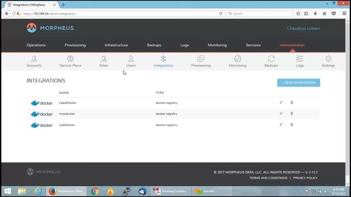Open browser downloads arrow icon
This screenshot has height=197, width=351.
pyautogui.click(x=315, y=14)
